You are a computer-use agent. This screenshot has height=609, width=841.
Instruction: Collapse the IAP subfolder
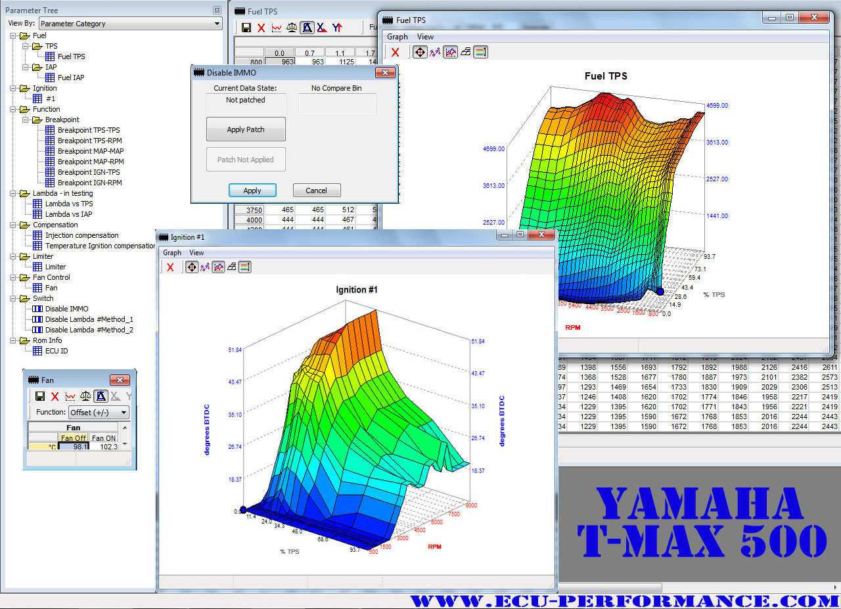pyautogui.click(x=25, y=67)
